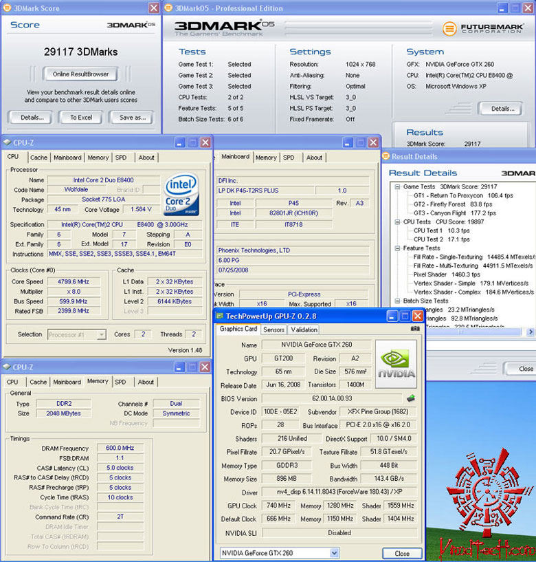Click the NVIDIA logo in GPU-Z
Screen dimensions: 536x562
click(x=396, y=364)
